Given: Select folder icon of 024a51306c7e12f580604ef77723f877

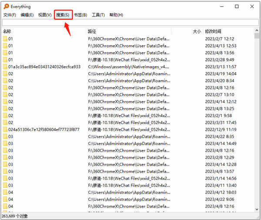Looking at the screenshot, I should coord(5,129).
